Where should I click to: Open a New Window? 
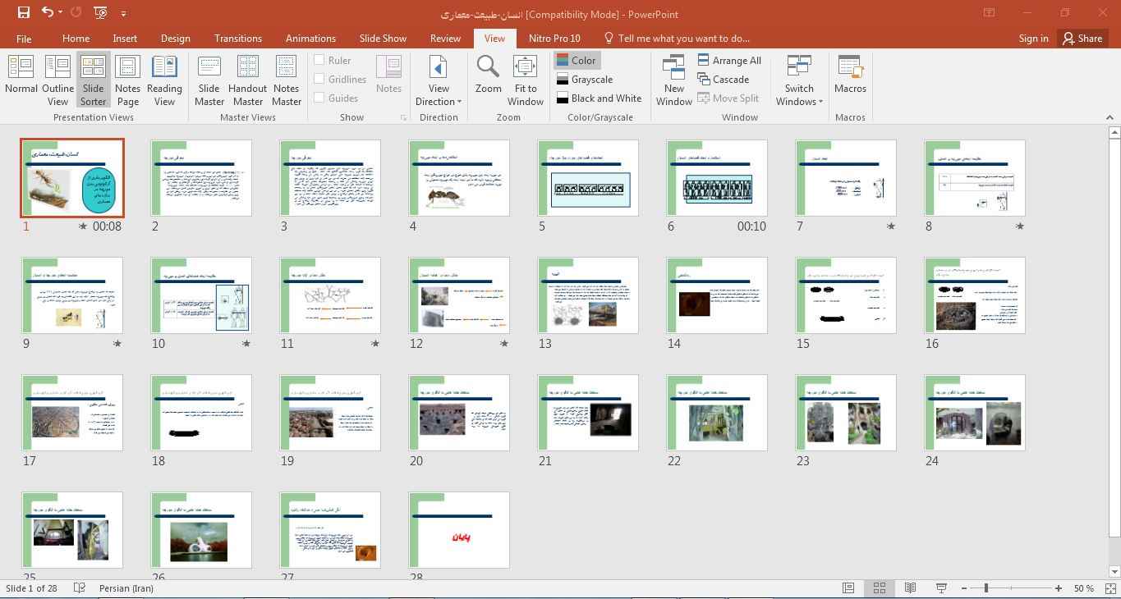pyautogui.click(x=673, y=80)
